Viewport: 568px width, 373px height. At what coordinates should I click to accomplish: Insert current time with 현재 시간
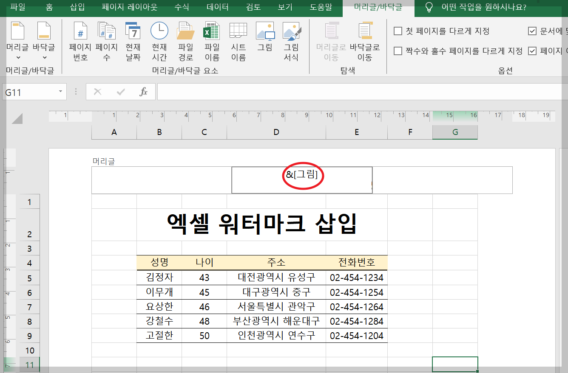(159, 40)
